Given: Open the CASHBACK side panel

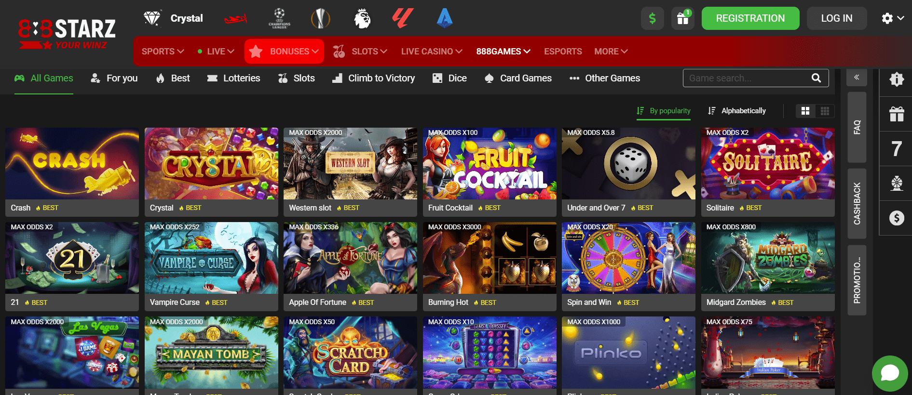Looking at the screenshot, I should pyautogui.click(x=857, y=203).
